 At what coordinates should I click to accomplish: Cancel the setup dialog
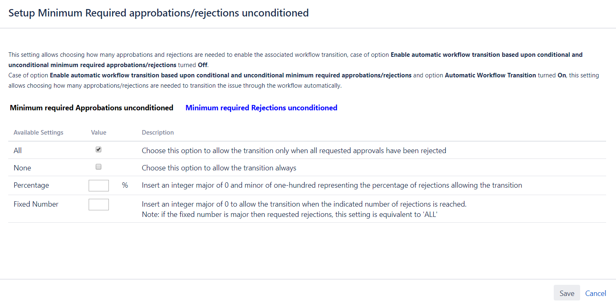pyautogui.click(x=595, y=293)
